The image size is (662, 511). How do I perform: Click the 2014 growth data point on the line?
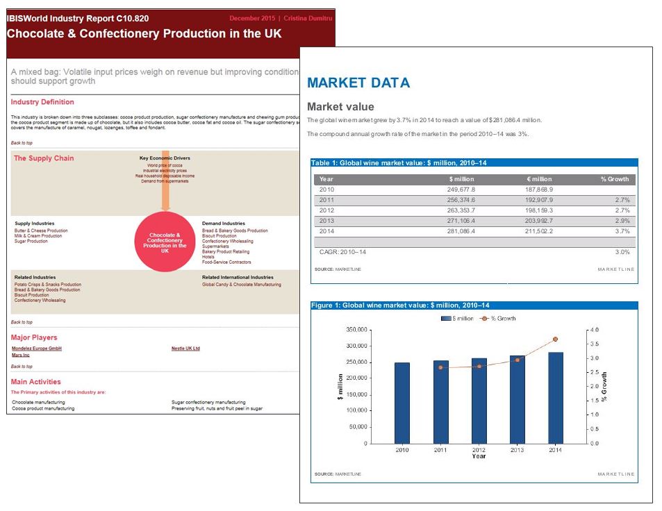(x=555, y=339)
